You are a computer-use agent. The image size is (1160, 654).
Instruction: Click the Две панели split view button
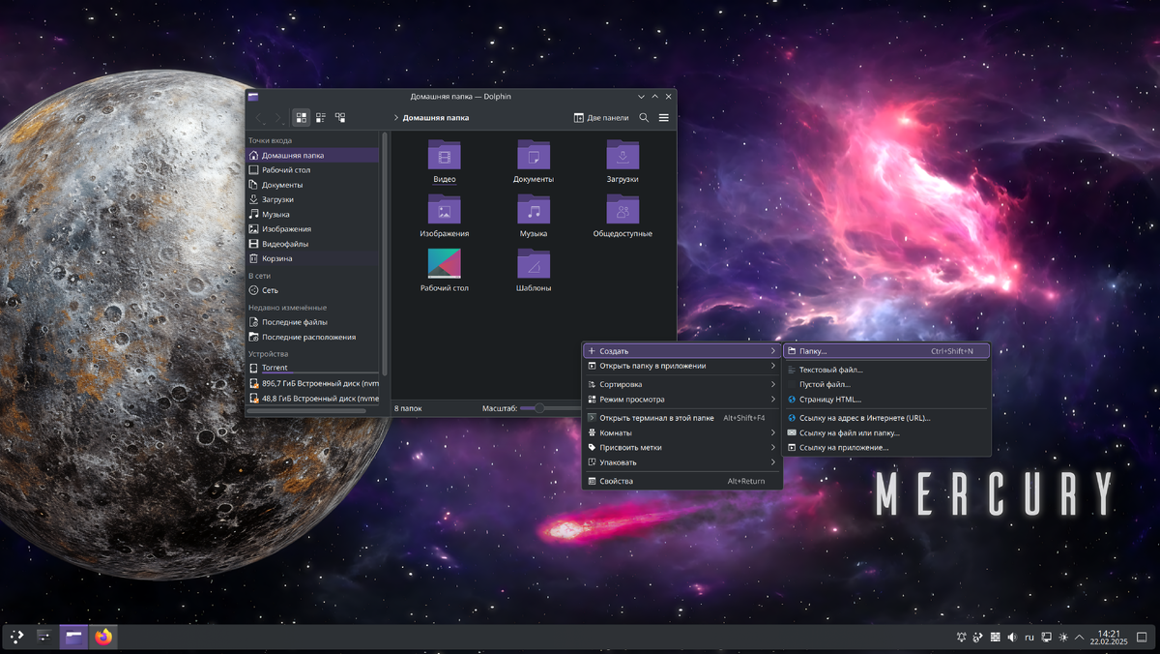pyautogui.click(x=601, y=117)
